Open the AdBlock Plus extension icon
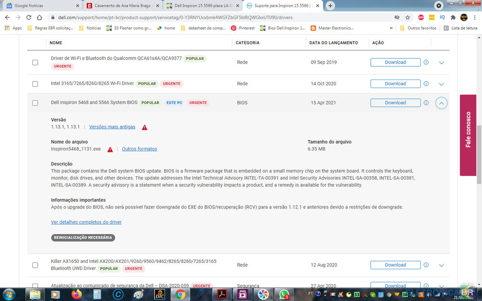This screenshot has width=482, height=301. pyautogui.click(x=420, y=17)
